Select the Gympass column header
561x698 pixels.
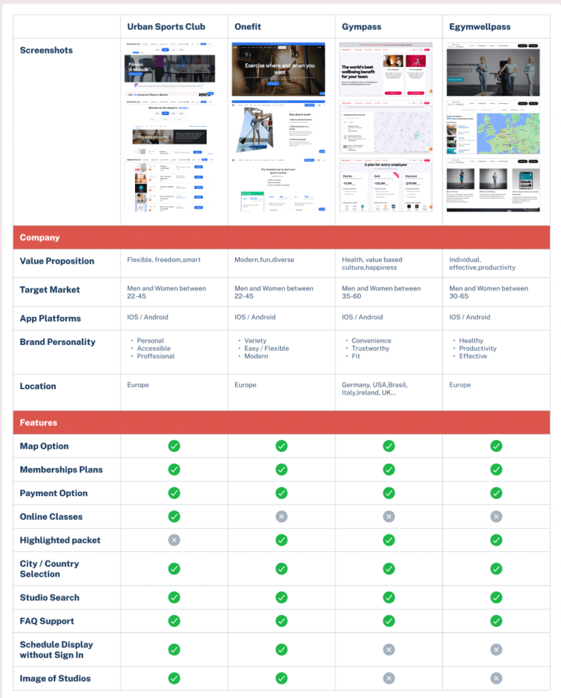[x=361, y=27]
